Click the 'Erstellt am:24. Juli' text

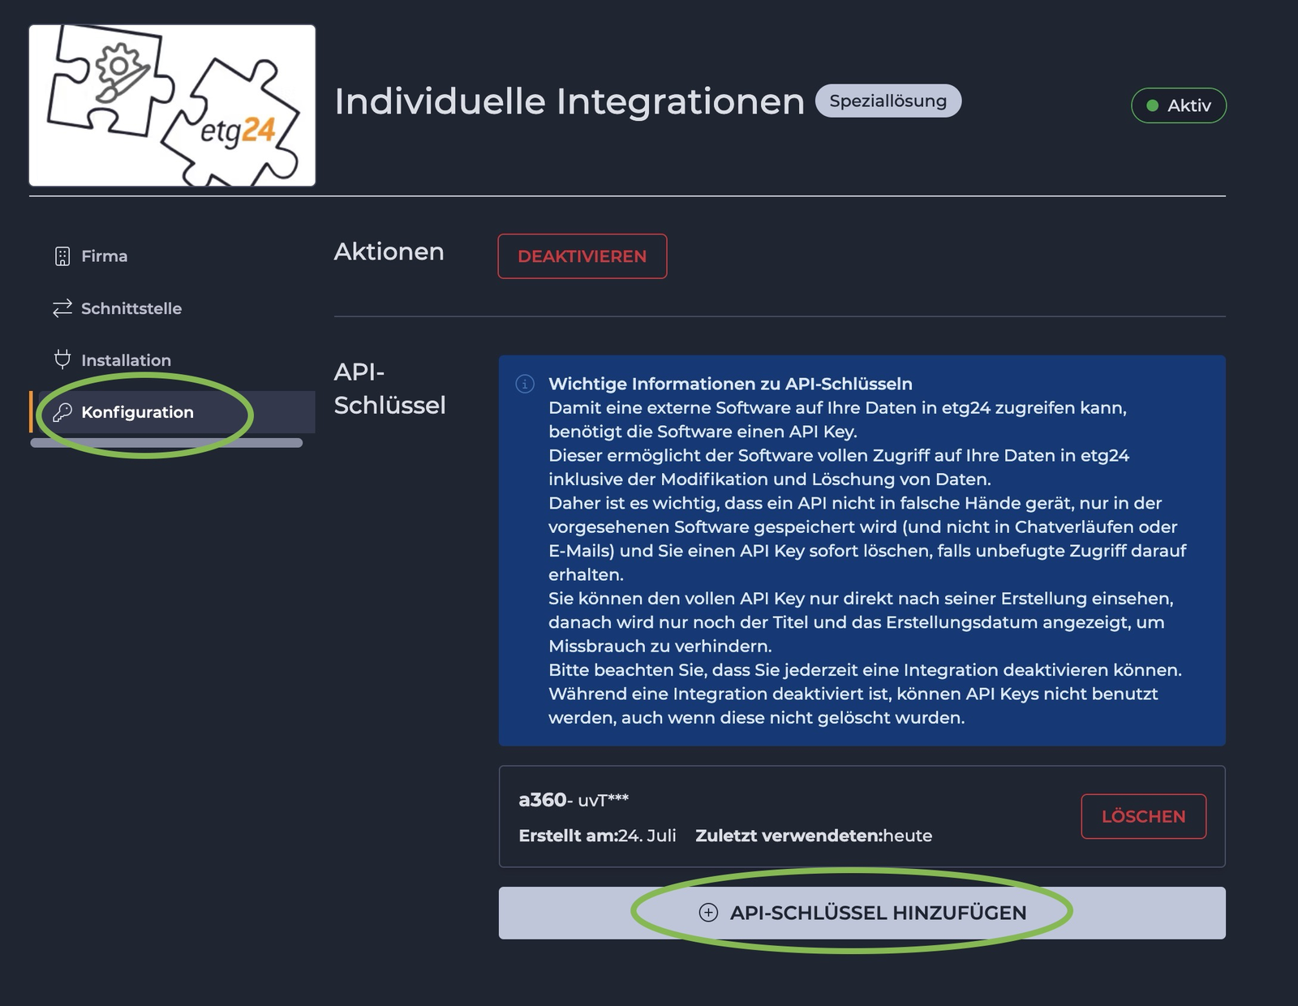[597, 836]
